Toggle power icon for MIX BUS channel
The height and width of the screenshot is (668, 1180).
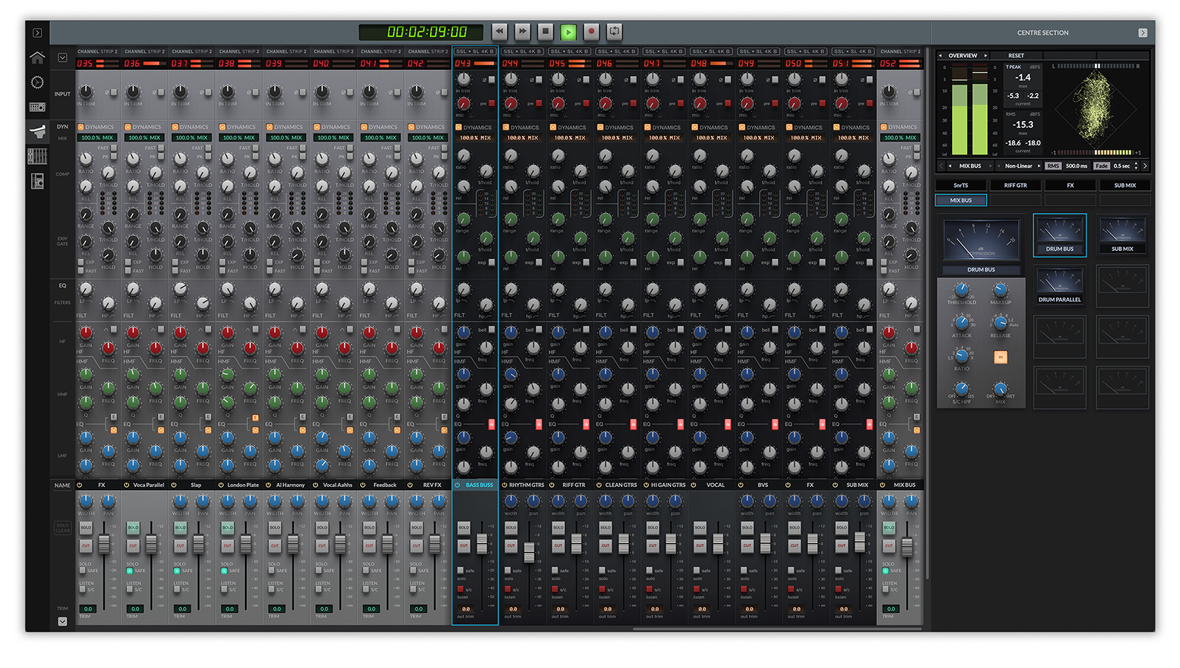tap(882, 485)
